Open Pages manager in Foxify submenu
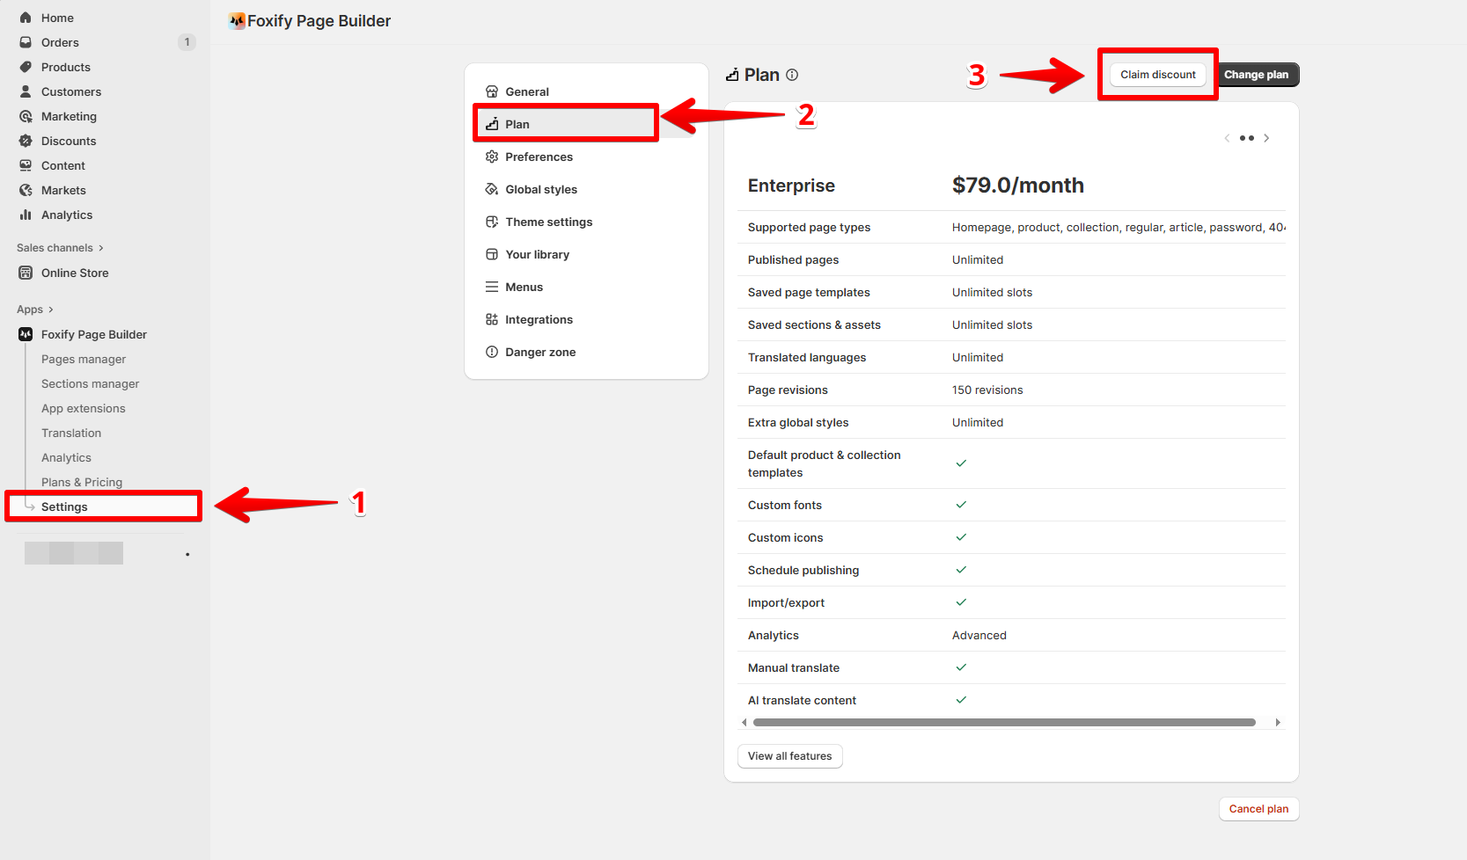The height and width of the screenshot is (860, 1467). (x=84, y=359)
